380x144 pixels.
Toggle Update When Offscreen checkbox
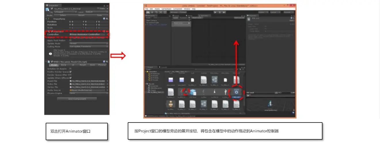(70, 78)
